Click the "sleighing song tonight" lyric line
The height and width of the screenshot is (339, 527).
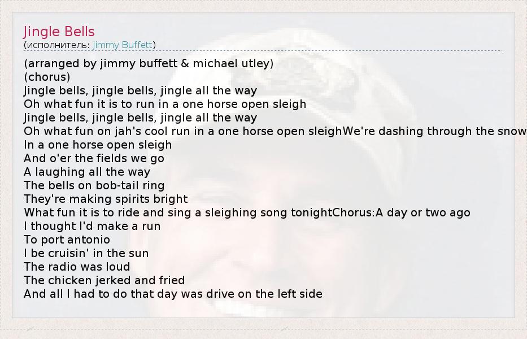(x=178, y=212)
